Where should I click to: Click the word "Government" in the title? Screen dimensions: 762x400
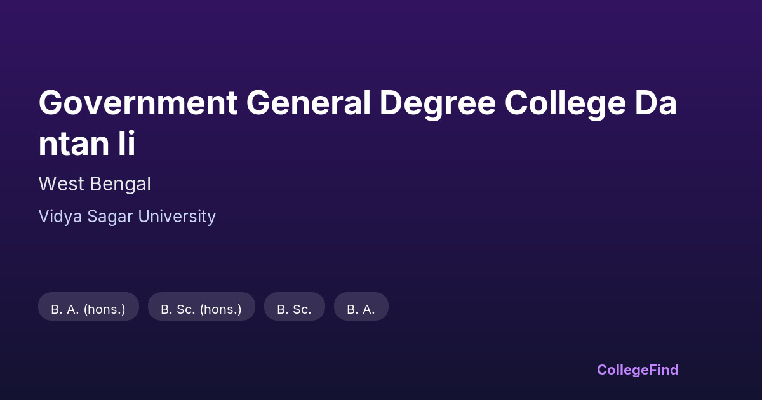138,103
